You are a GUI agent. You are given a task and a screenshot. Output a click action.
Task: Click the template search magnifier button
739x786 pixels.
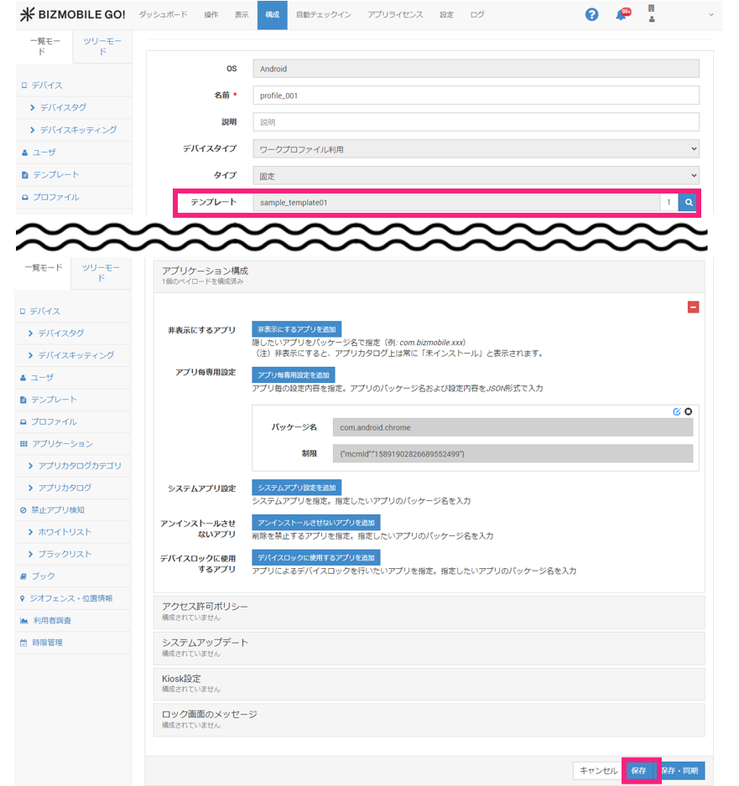(x=688, y=202)
